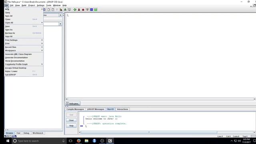Expand the Recent Files submenu
The width and height of the screenshot is (256, 144).
42,47
